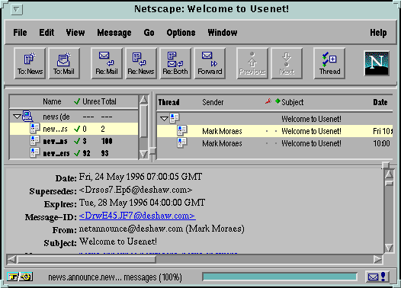
Task: Click the newsgroup list scrollbar up arrow
Action: tap(143, 99)
